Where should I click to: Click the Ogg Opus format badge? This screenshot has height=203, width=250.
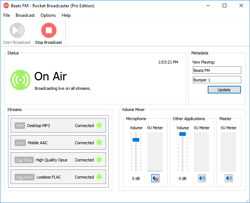24,160
